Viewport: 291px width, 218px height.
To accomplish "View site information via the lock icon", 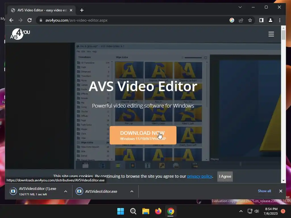I will coord(41,20).
